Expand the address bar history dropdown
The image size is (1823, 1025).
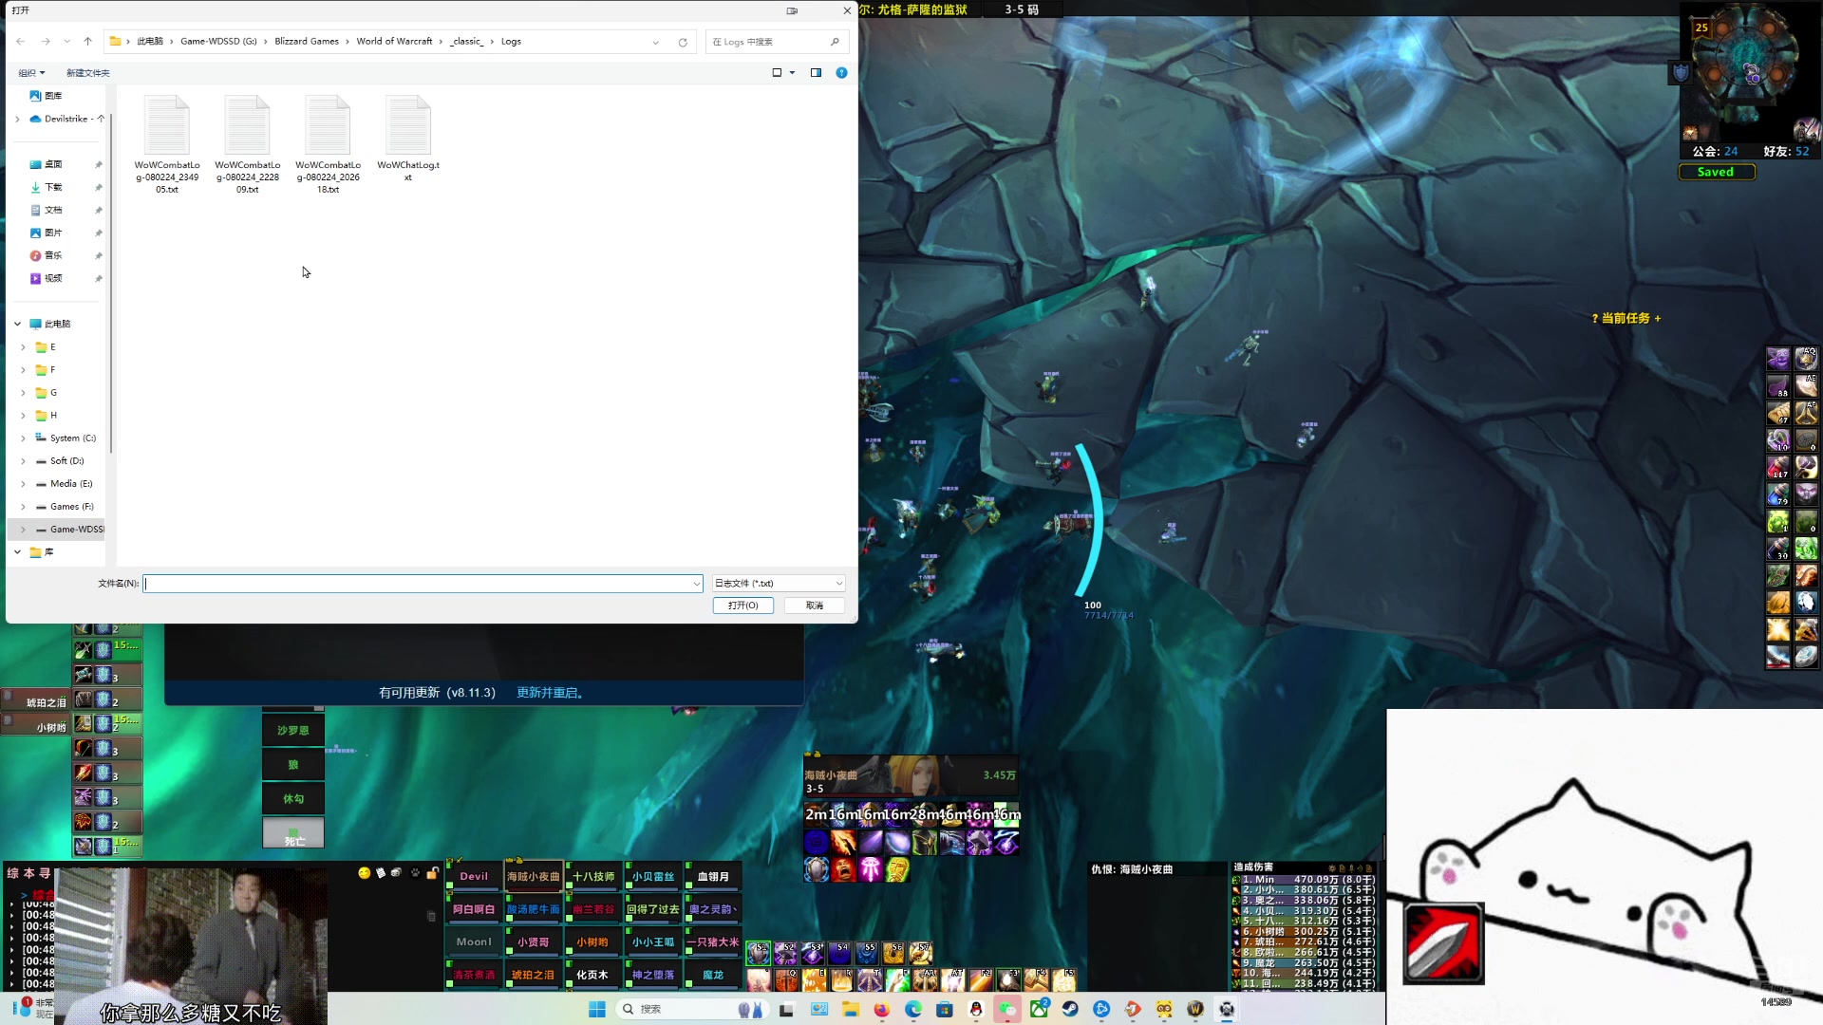[655, 42]
